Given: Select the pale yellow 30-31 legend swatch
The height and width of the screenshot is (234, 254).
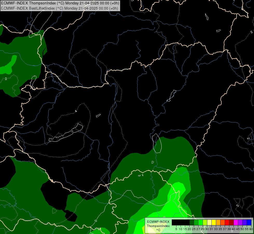Looking at the screenshot, I should point(209,222).
